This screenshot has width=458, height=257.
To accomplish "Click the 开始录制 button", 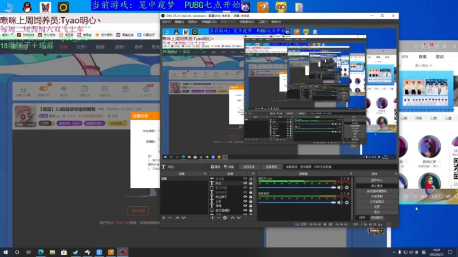I will [x=377, y=196].
